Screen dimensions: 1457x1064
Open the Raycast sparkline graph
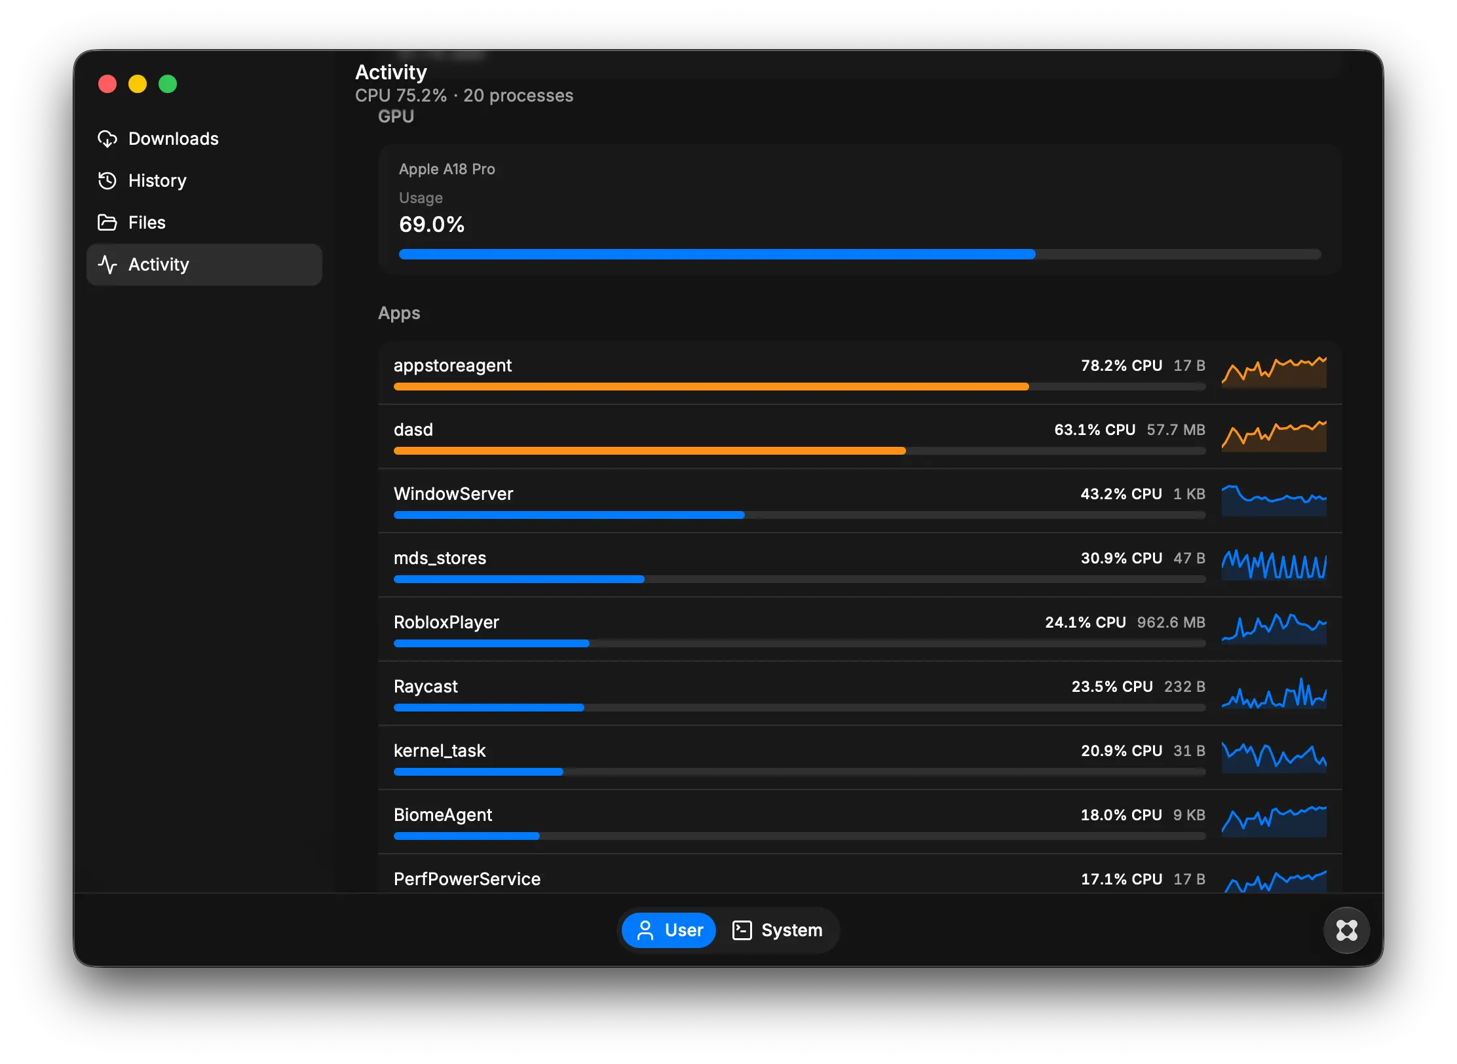[1274, 693]
